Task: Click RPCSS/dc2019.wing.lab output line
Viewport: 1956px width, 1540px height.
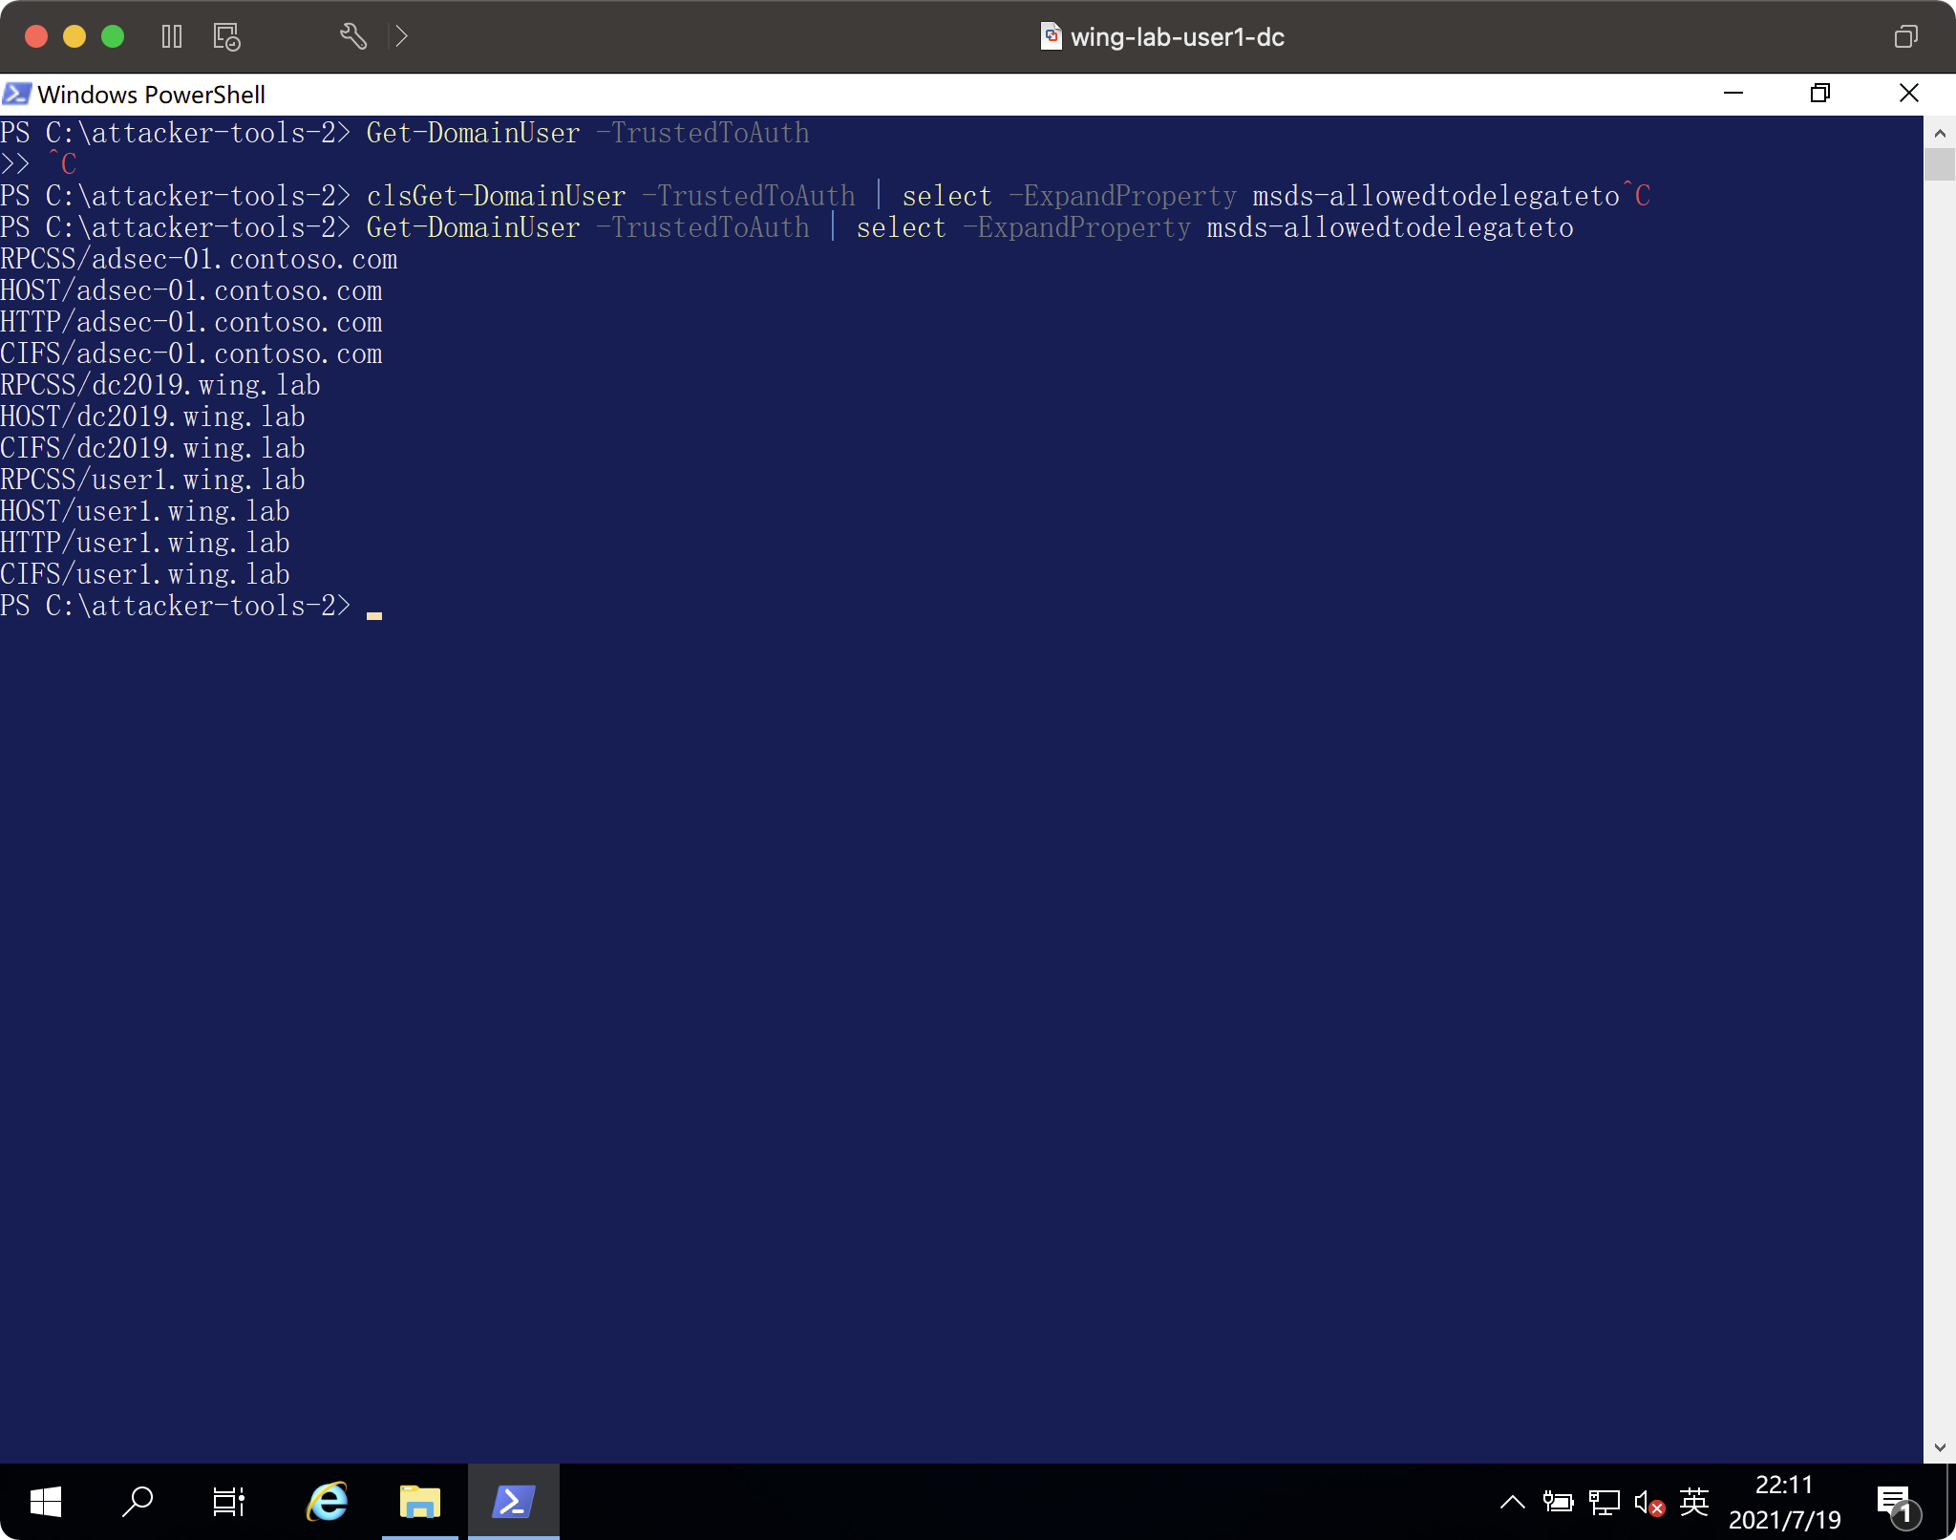Action: coord(160,385)
